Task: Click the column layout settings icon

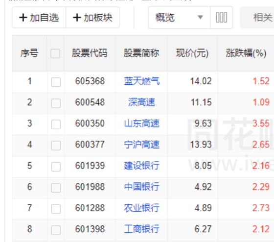Action: coord(221,18)
